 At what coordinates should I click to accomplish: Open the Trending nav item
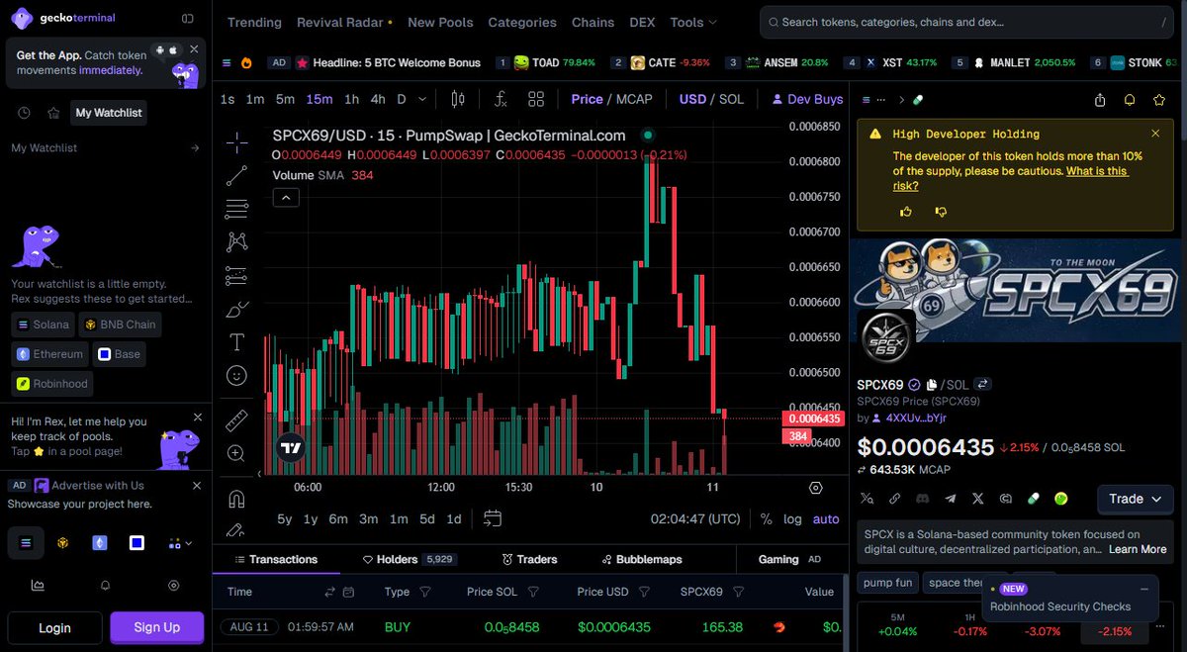[x=254, y=22]
